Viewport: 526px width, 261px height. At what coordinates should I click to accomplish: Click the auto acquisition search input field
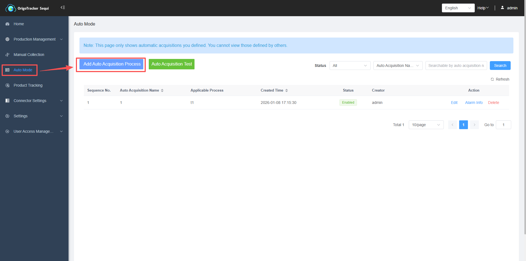456,66
